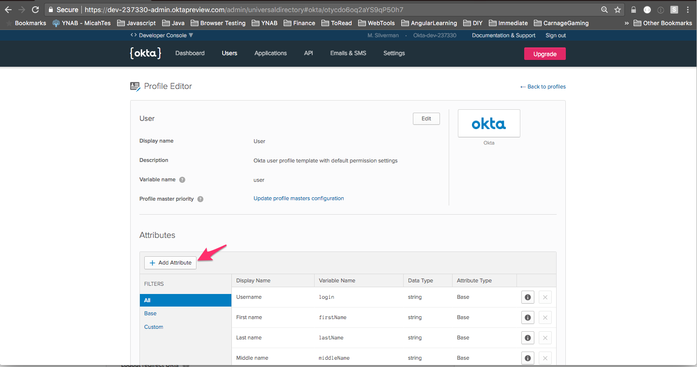Click the browser Back arrow
The image size is (697, 367).
click(8, 10)
